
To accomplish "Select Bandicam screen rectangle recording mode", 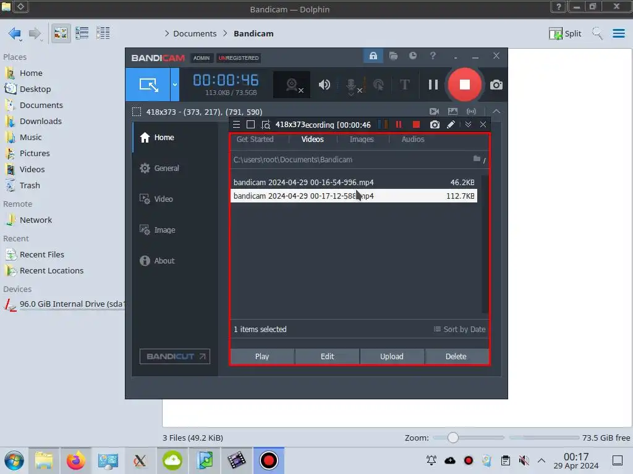I will [x=148, y=85].
